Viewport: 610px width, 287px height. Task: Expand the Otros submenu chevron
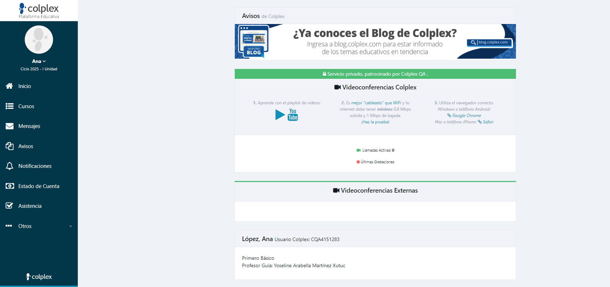[x=71, y=226]
